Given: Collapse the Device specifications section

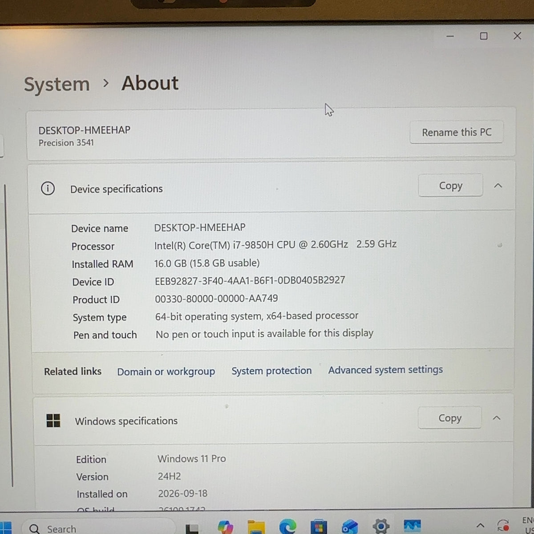Looking at the screenshot, I should 498,186.
